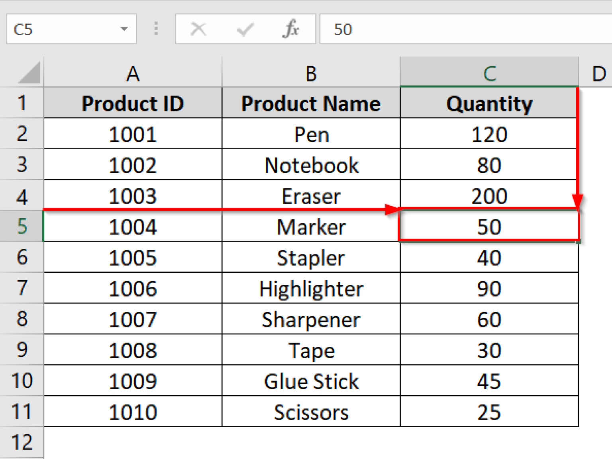
Task: Open the Name Box dropdown arrow
Action: point(124,29)
